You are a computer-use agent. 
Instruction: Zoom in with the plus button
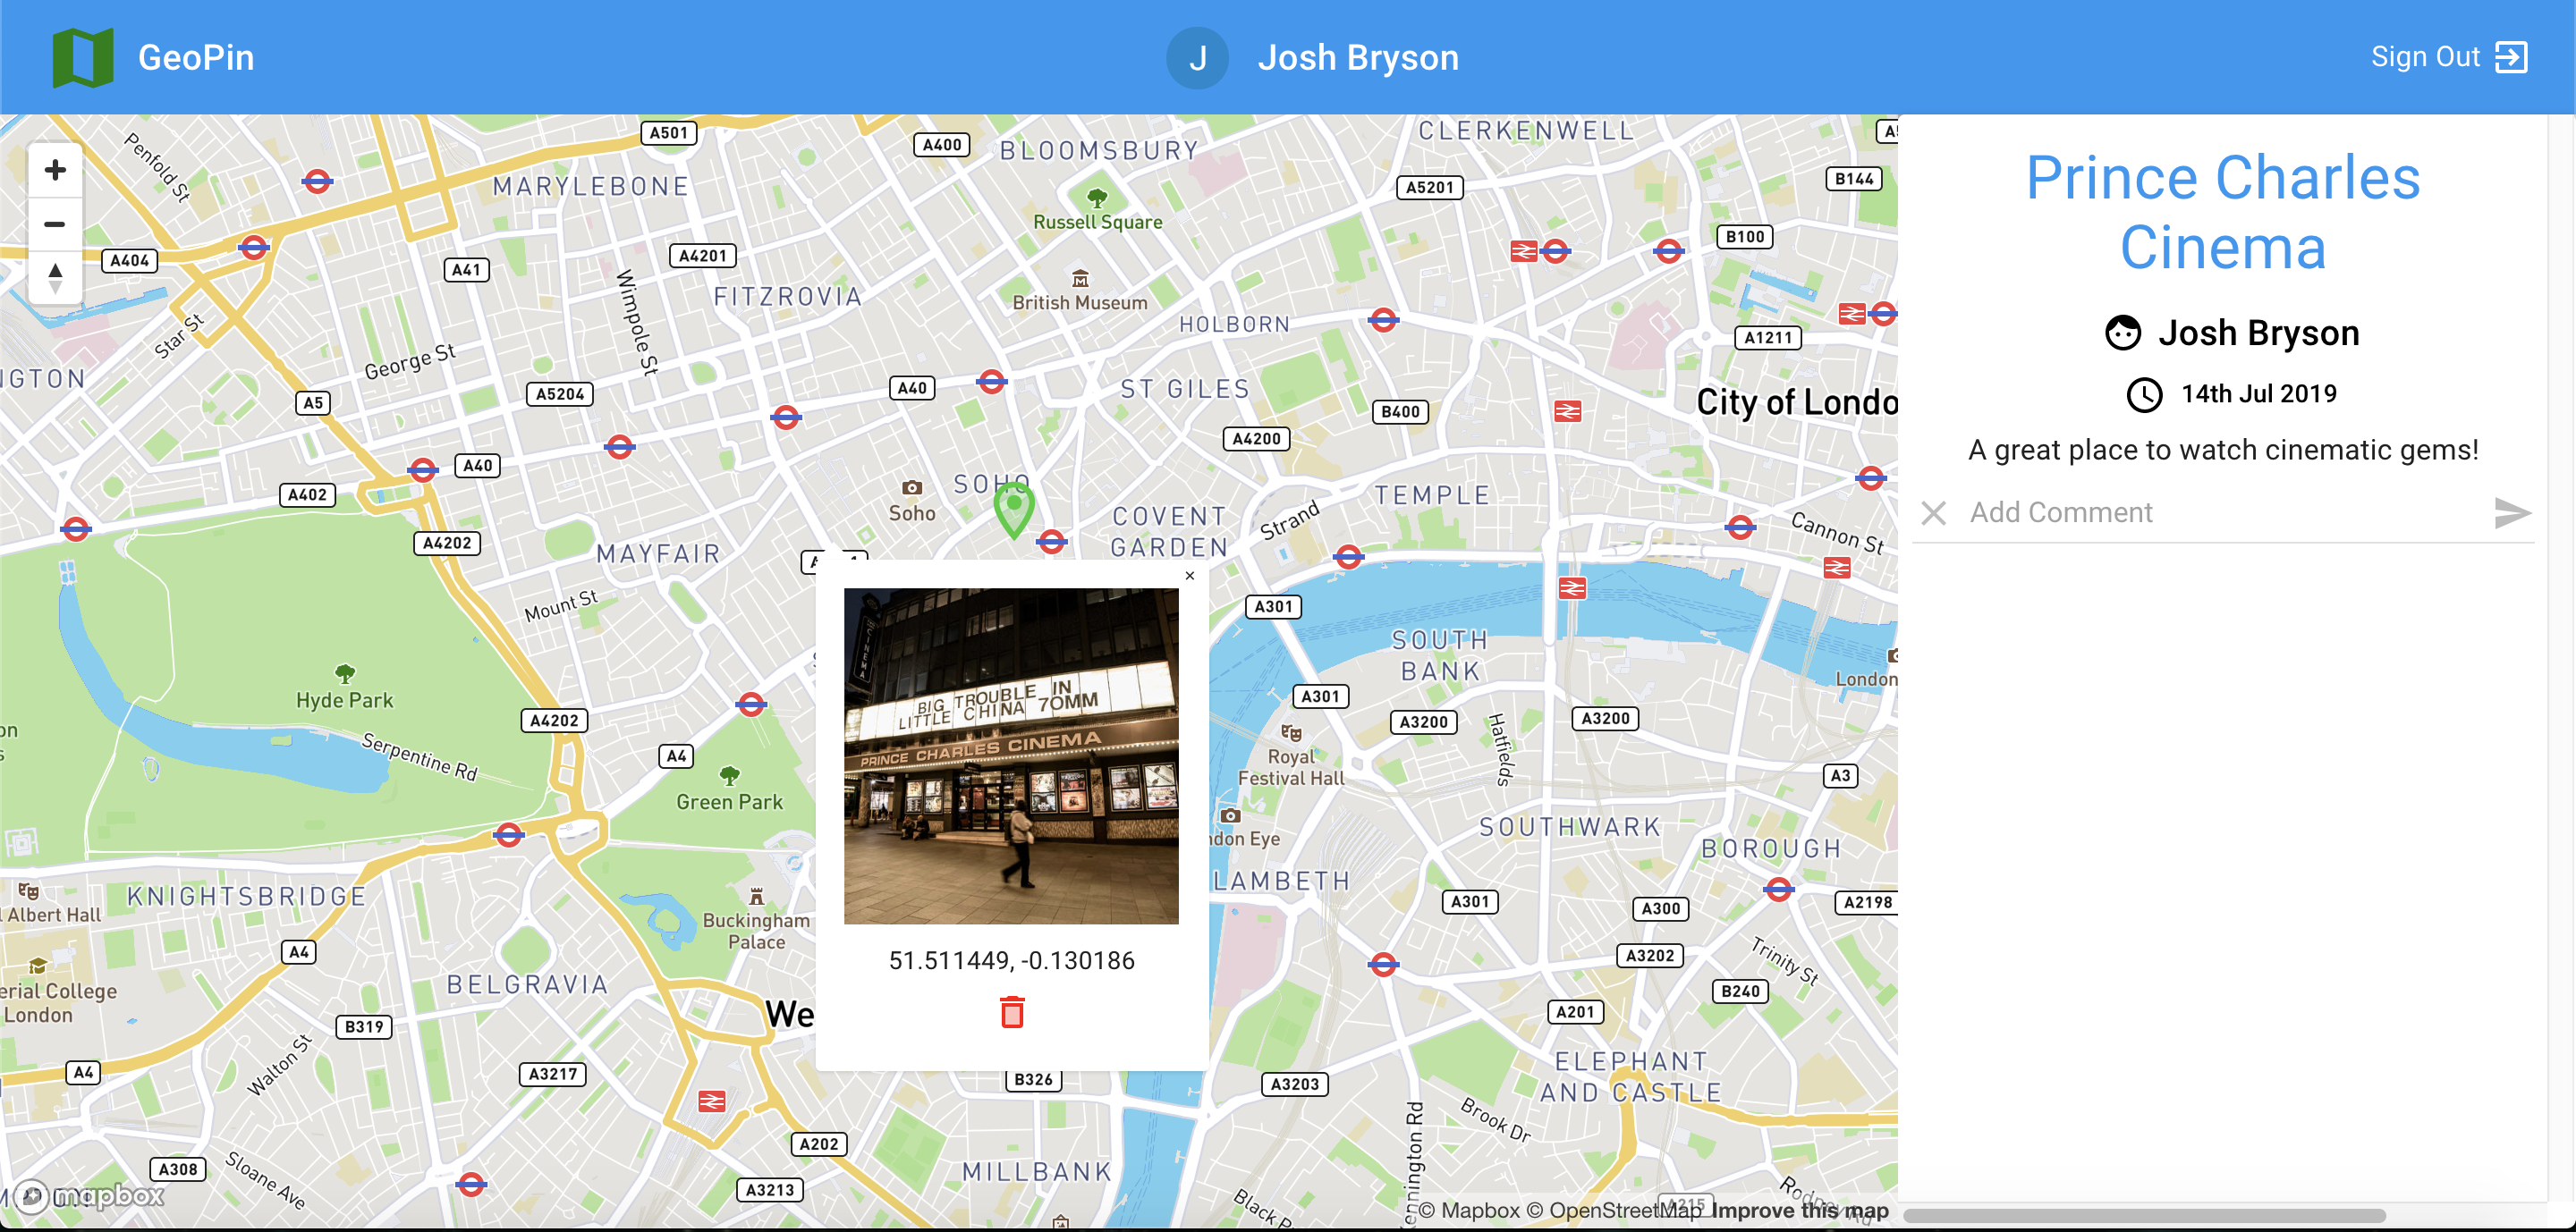(56, 170)
